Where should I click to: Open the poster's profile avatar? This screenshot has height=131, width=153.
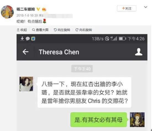[x=7, y=12]
